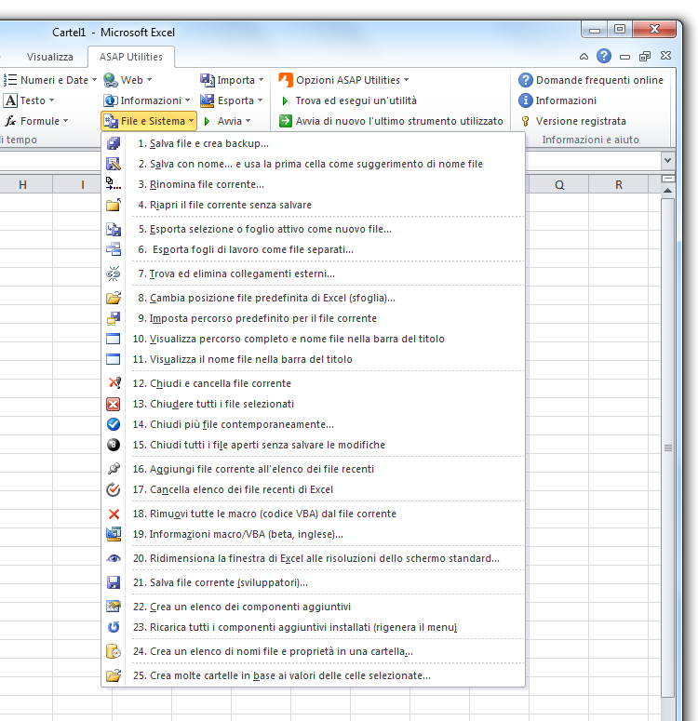This screenshot has height=721, width=698.
Task: Click the pin icon for Aggiungi file corrente
Action: tap(114, 469)
